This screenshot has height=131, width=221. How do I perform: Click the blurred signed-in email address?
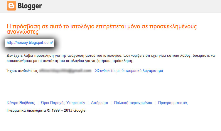65,71
